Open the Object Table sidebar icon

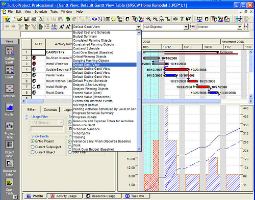coord(9,145)
